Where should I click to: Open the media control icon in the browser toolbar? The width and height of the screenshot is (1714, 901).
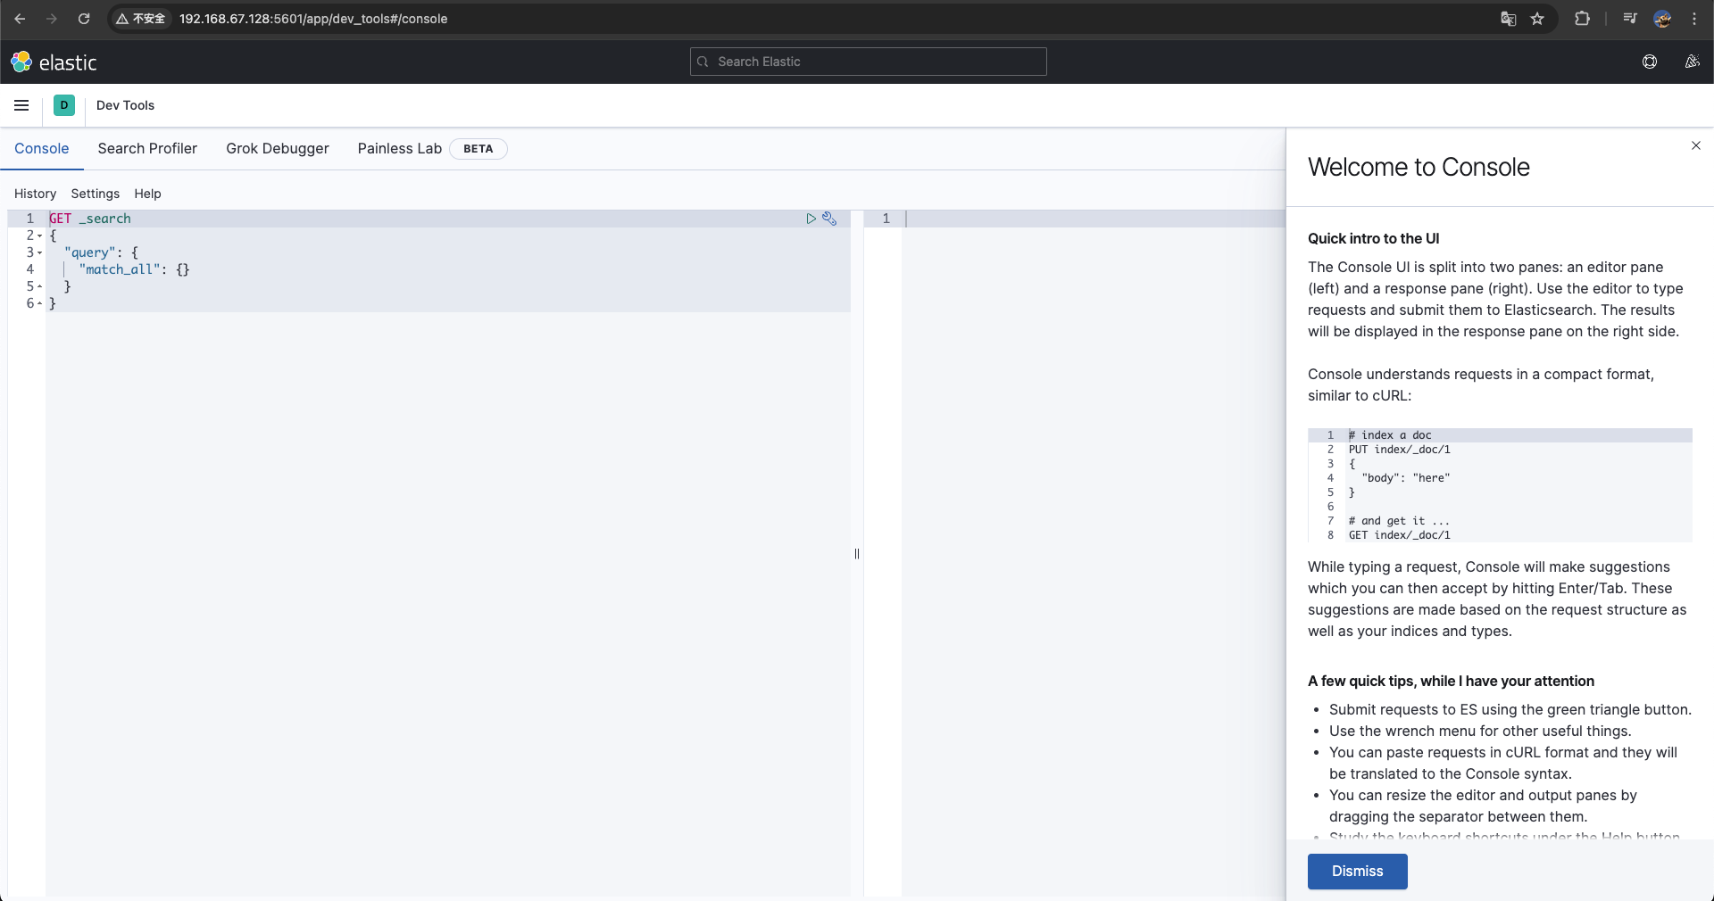coord(1630,19)
